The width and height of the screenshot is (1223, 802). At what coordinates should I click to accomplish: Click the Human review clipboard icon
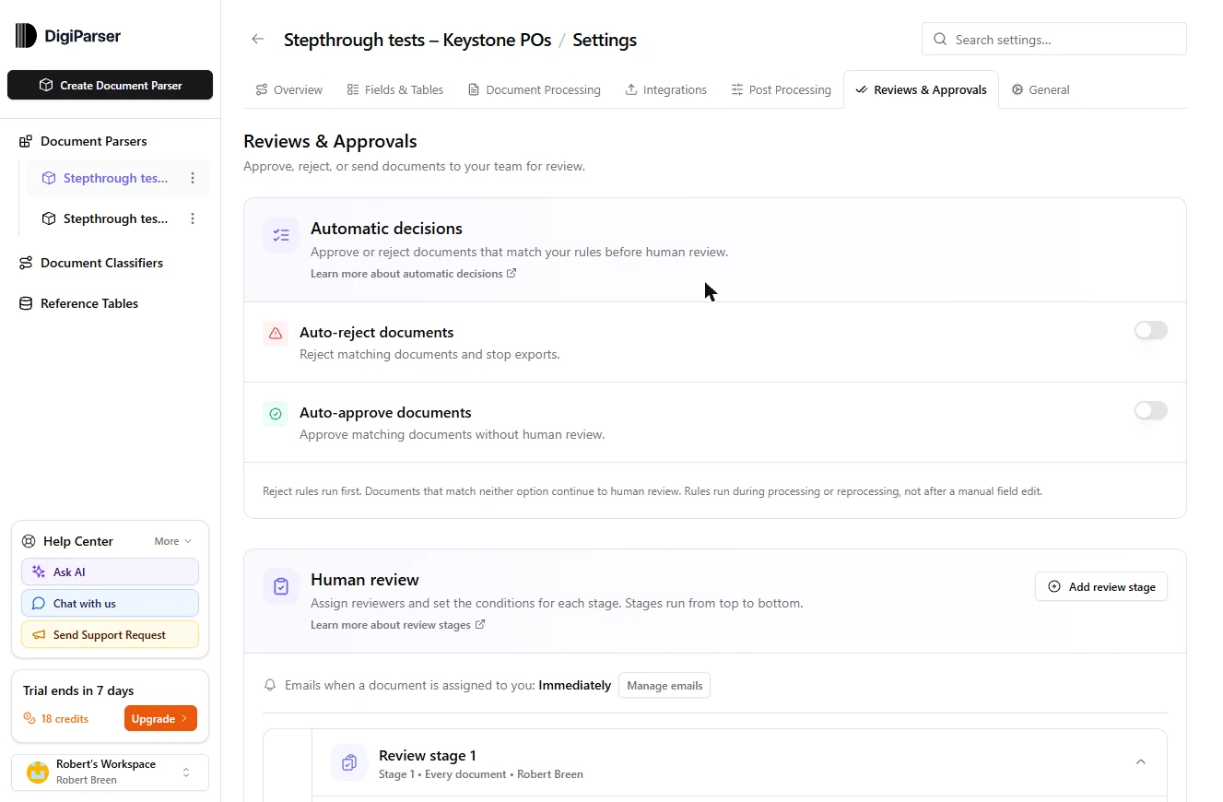tap(281, 586)
